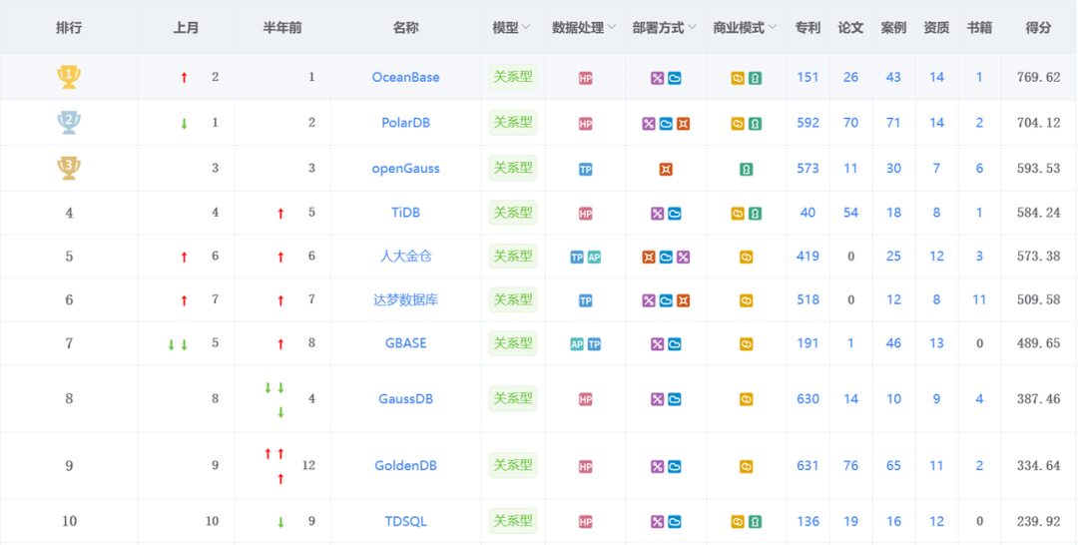The image size is (1078, 545).
Task: Click the orange deployment icon in PolarDB row
Action: coord(683,124)
